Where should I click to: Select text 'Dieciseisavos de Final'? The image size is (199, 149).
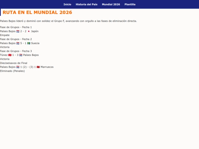[x=14, y=63]
